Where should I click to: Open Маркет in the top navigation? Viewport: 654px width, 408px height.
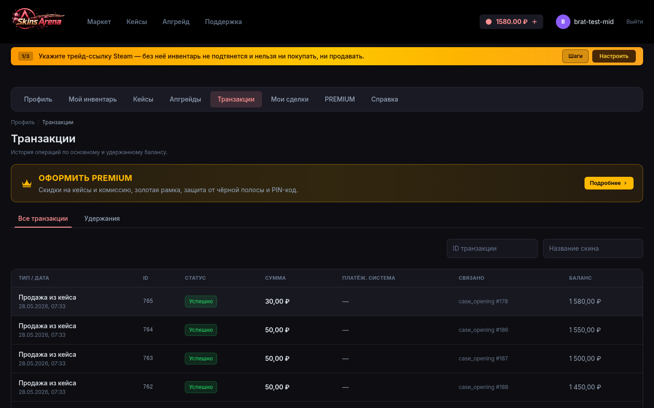pos(99,22)
